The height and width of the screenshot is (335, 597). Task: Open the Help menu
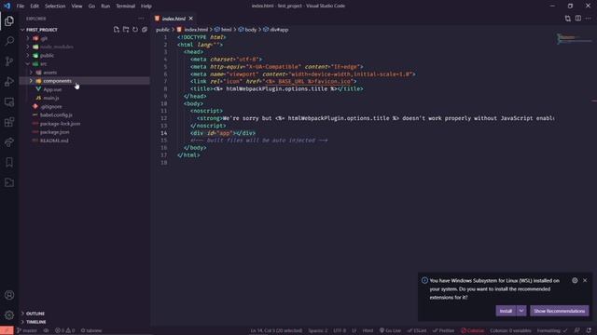pos(146,6)
